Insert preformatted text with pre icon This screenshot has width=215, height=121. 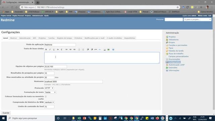coord(96,49)
